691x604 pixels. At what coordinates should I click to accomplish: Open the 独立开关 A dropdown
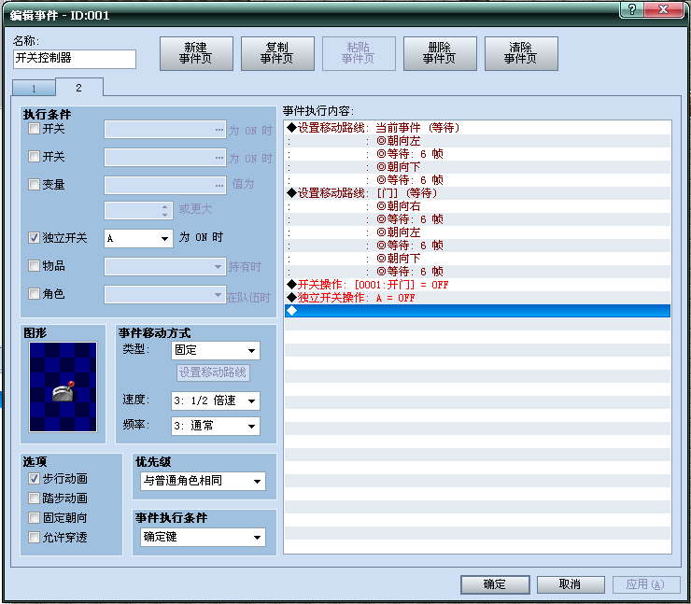pyautogui.click(x=137, y=238)
